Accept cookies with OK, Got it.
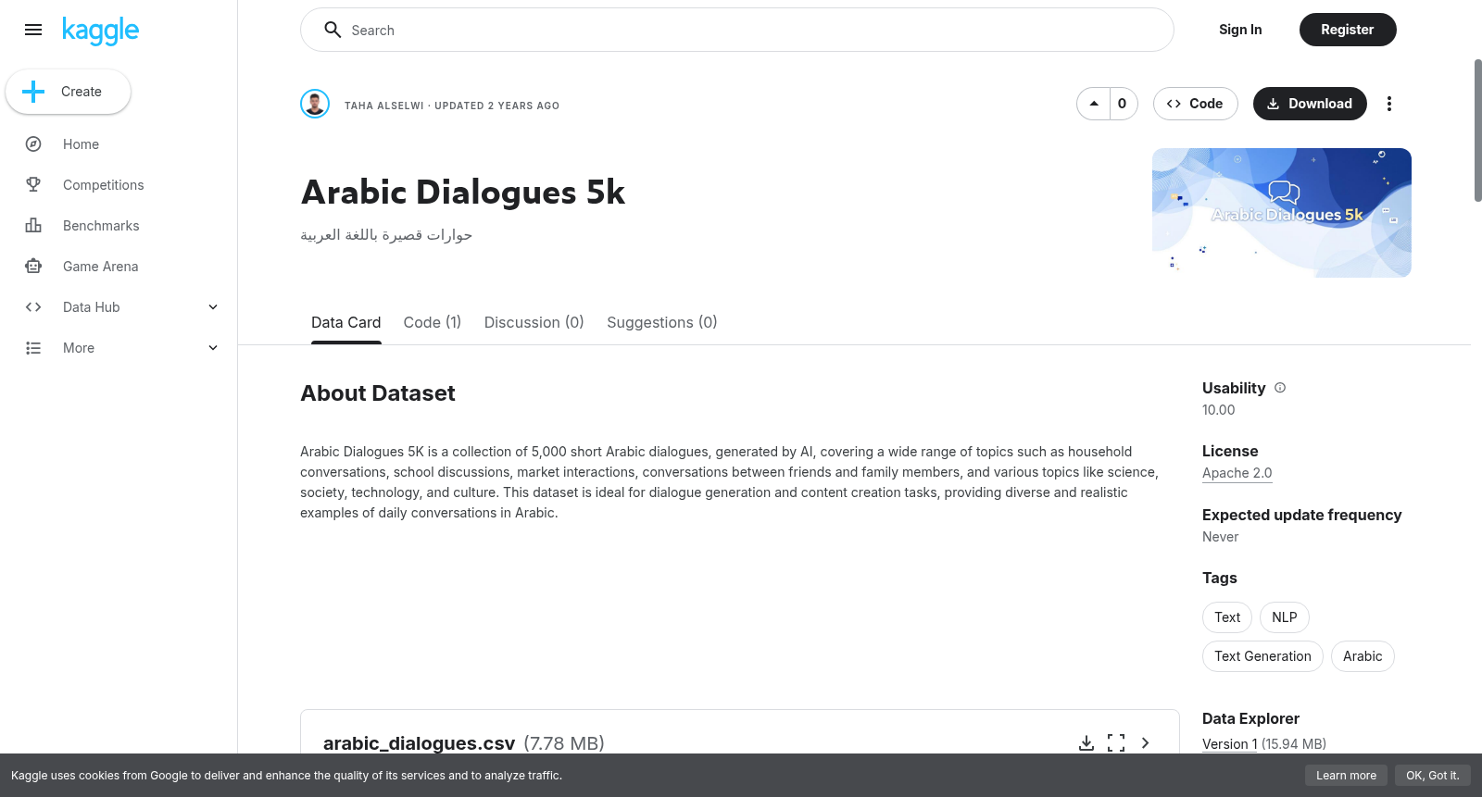 click(x=1432, y=776)
